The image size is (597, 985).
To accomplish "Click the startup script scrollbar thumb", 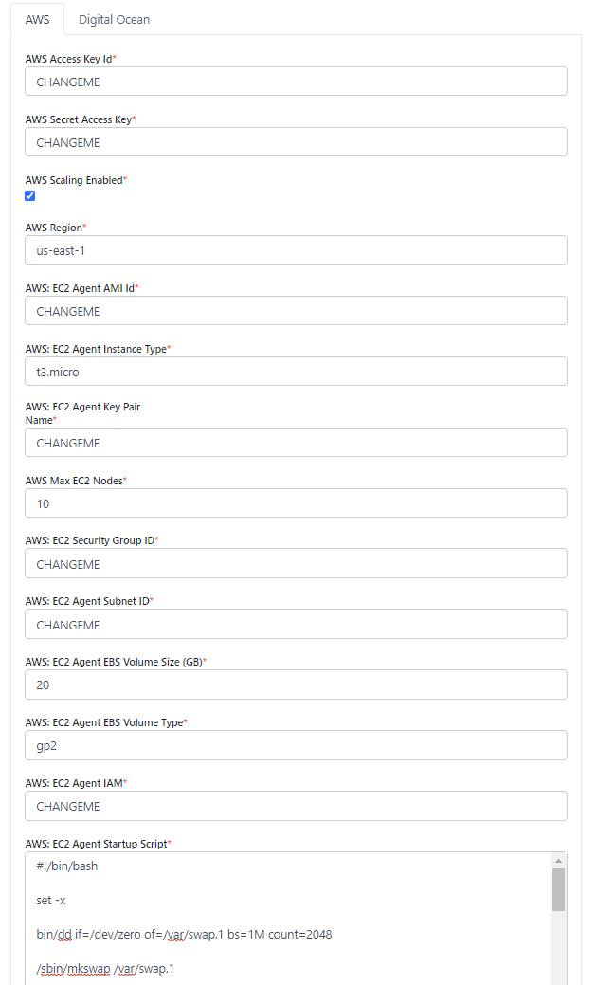I will click(559, 888).
